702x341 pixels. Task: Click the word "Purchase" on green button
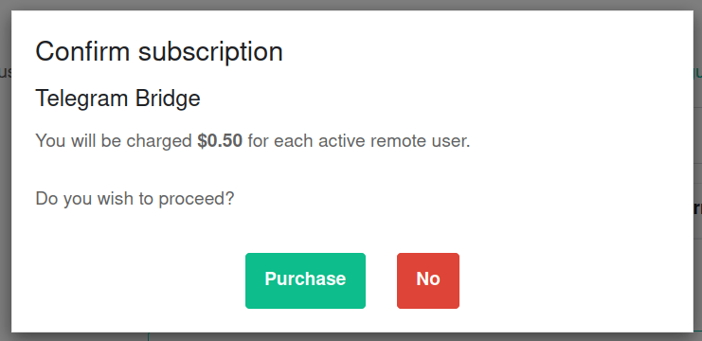coord(305,278)
